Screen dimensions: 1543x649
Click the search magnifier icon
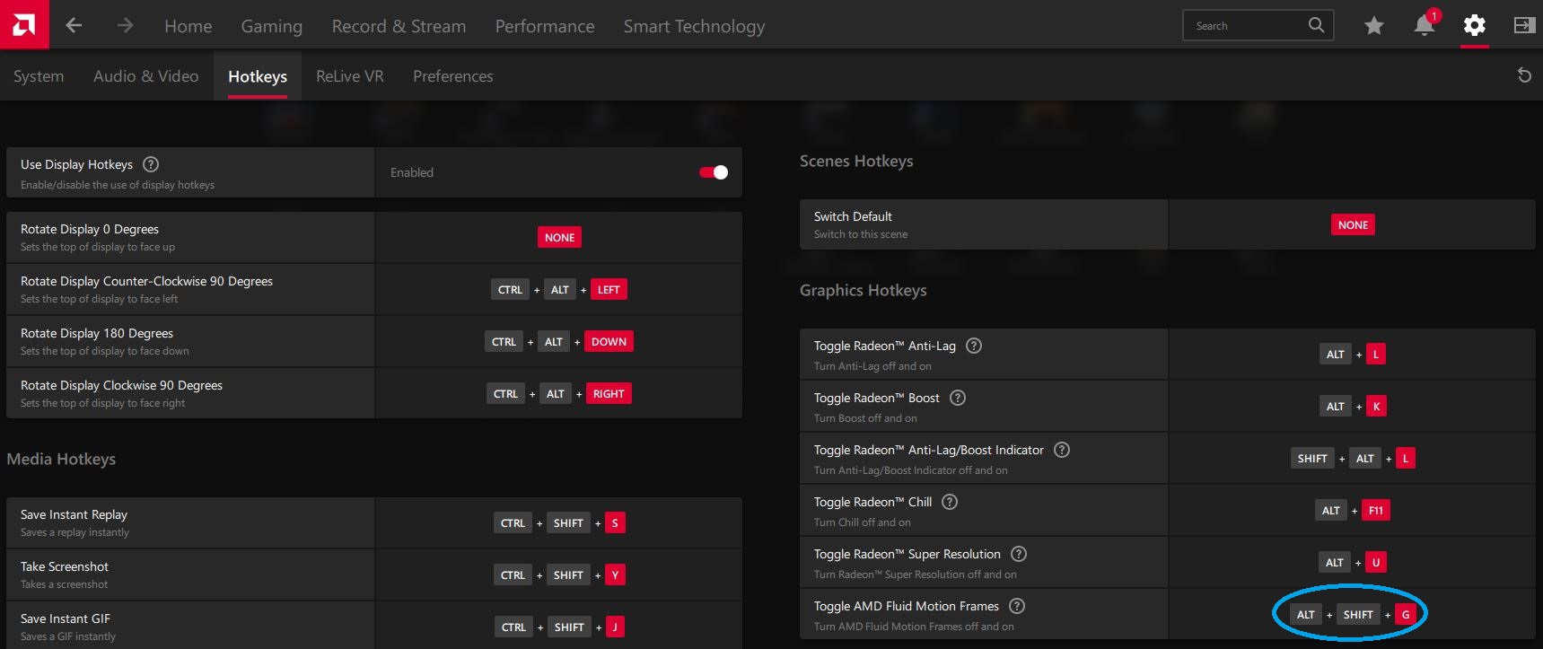(1316, 25)
